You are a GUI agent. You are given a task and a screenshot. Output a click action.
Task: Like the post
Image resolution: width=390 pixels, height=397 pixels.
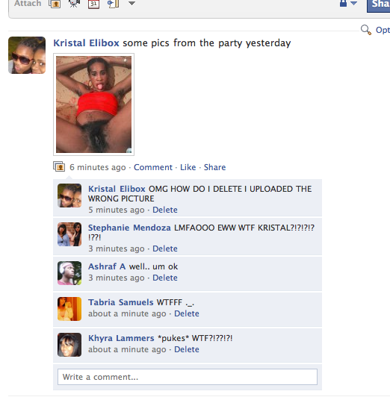coord(188,167)
